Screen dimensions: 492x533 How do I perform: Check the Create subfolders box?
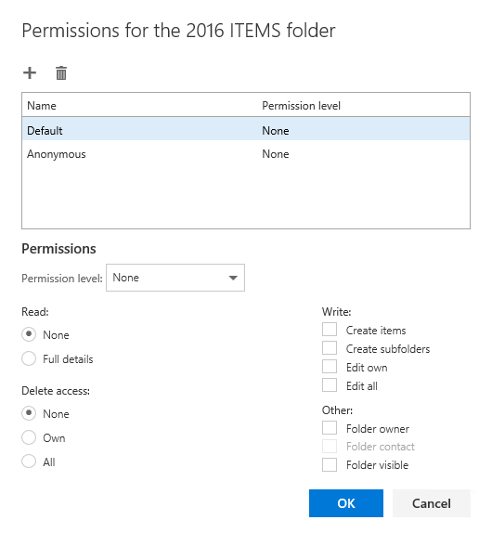(x=330, y=348)
